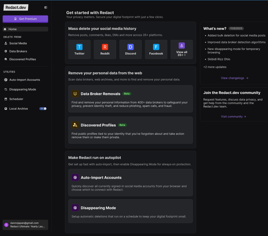
Task: Click the Reddit R icon
Action: [105, 47]
